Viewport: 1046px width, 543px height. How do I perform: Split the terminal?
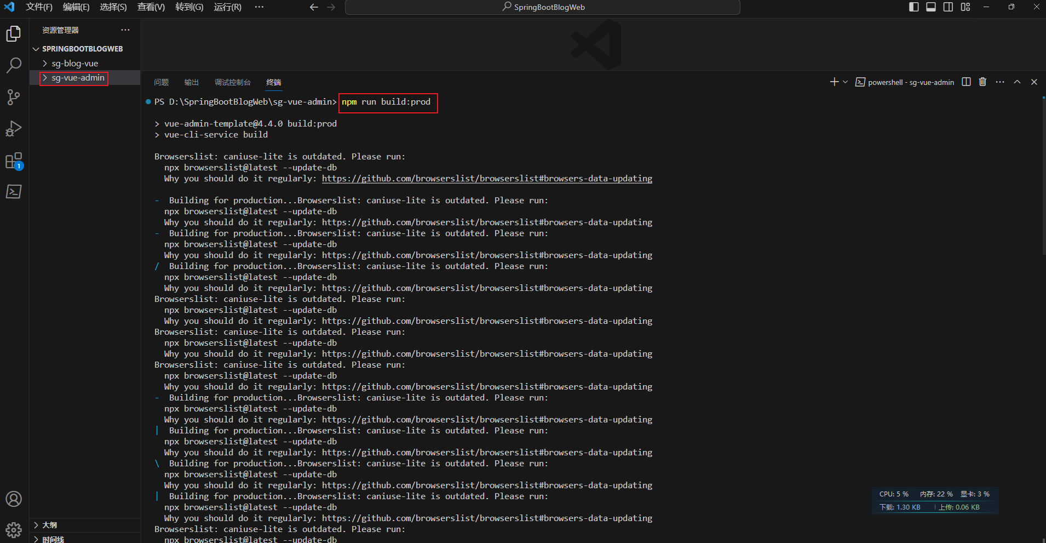966,82
